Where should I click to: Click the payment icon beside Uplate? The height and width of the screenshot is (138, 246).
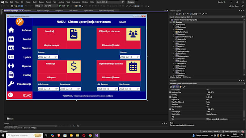coord(11,57)
